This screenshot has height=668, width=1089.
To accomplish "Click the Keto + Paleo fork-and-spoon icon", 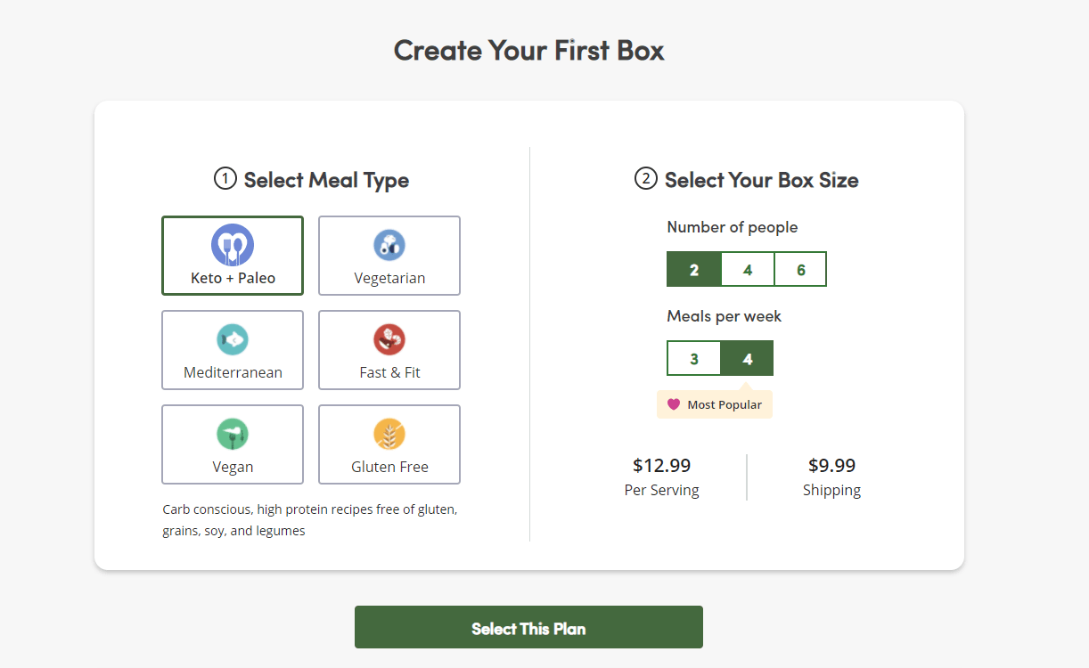I will (x=233, y=245).
